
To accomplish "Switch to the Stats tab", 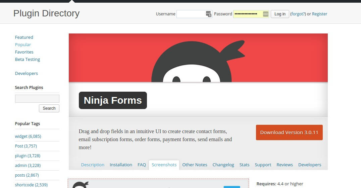I will pos(244,165).
